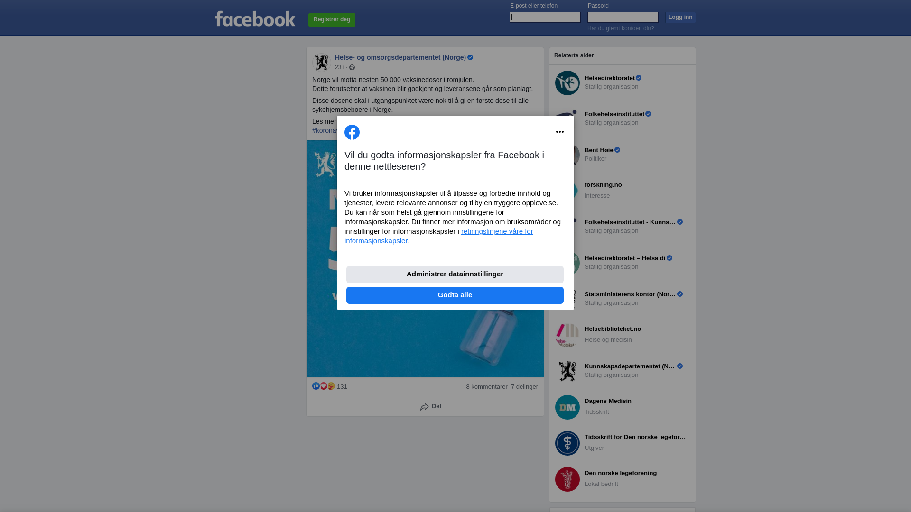Share the post with Del button

pos(431,407)
